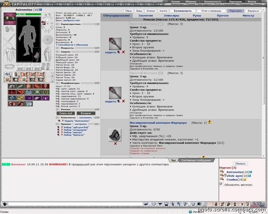Image resolution: width=268 pixels, height=214 pixels.
Task: Click the empty gloves equipment slot
Action: click(x=10, y=29)
